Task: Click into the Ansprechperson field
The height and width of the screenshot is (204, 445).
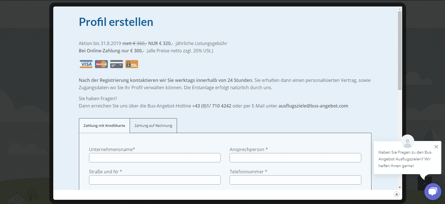Action: point(295,158)
